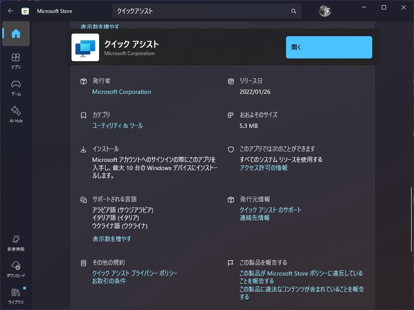The width and height of the screenshot is (414, 310).
Task: Open ダウンロード in sidebar
Action: click(16, 270)
